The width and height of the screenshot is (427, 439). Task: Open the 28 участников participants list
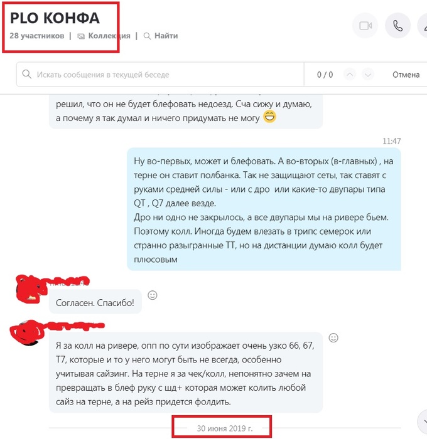pyautogui.click(x=36, y=36)
